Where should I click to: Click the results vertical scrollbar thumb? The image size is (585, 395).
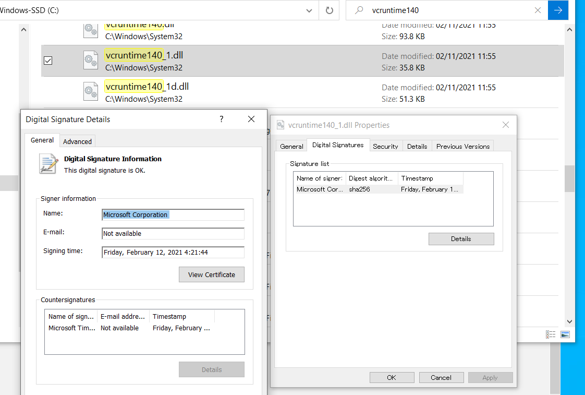point(569,178)
